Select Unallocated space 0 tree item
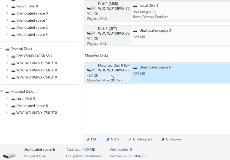 tap(32, 13)
